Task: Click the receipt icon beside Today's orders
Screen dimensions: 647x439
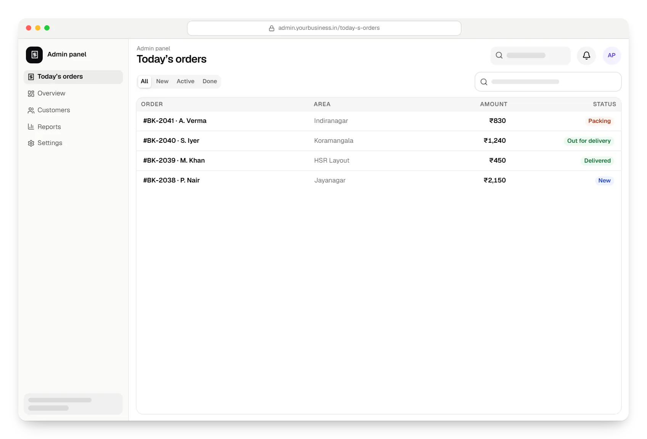Action: tap(31, 77)
